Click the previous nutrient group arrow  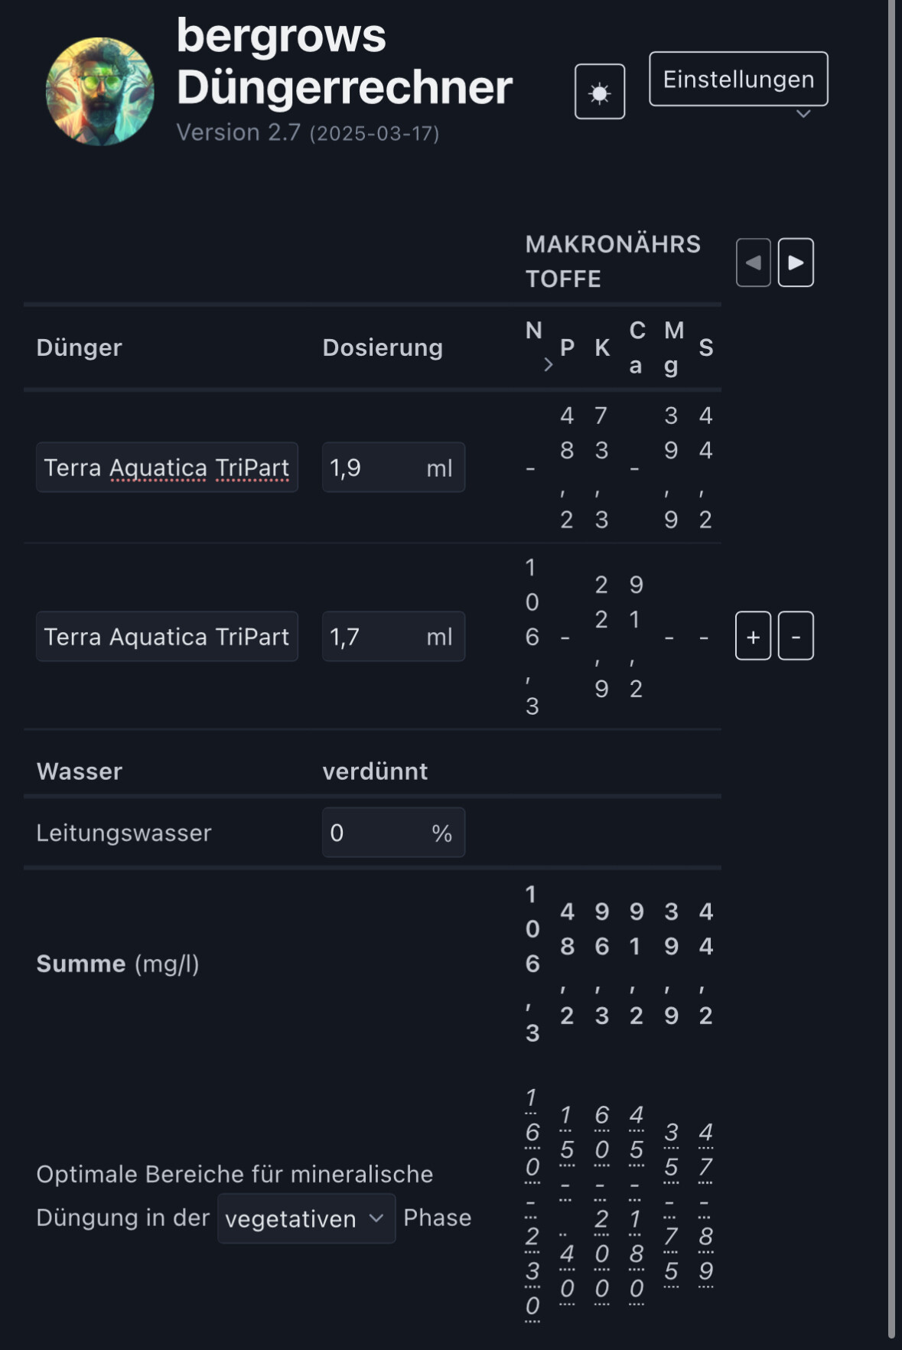753,262
